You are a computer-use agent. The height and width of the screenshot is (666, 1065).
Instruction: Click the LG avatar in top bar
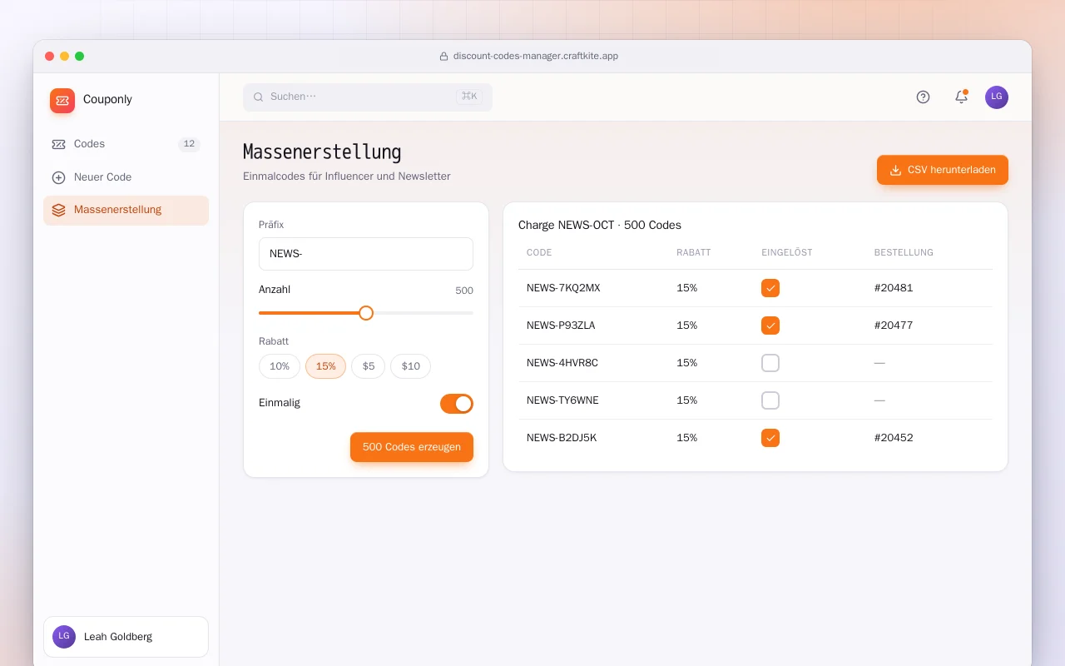pos(997,97)
